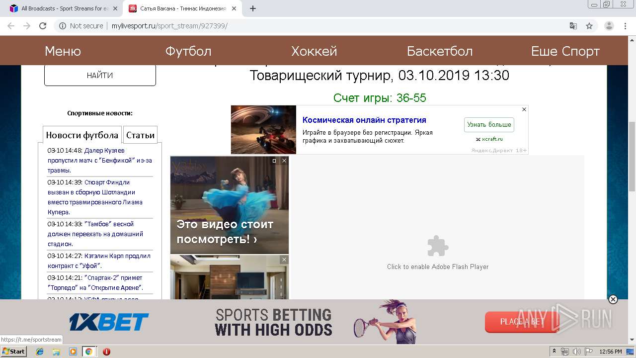Open the "Спартак-2" примет "Торпедо" news
Screen dimensions: 636x358
95,282
